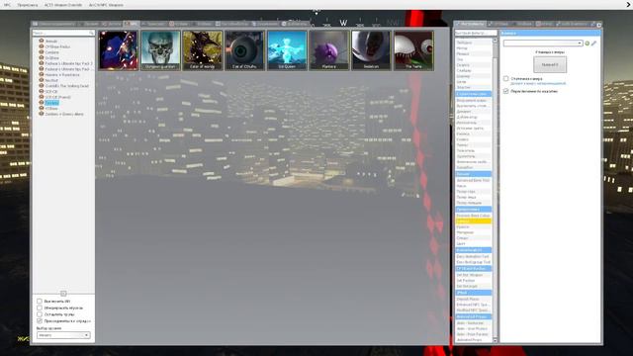Select the Easy Animation Tool entry

(474, 257)
